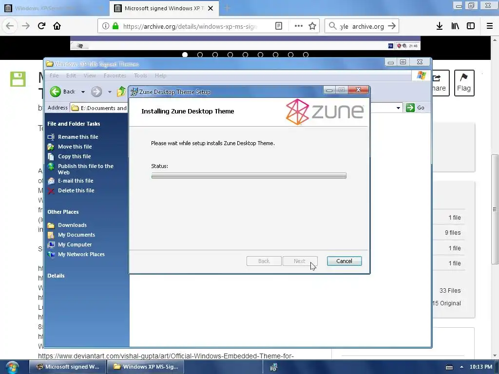The width and height of the screenshot is (499, 374).
Task: Open Edit menu in Explorer
Action: pyautogui.click(x=71, y=75)
